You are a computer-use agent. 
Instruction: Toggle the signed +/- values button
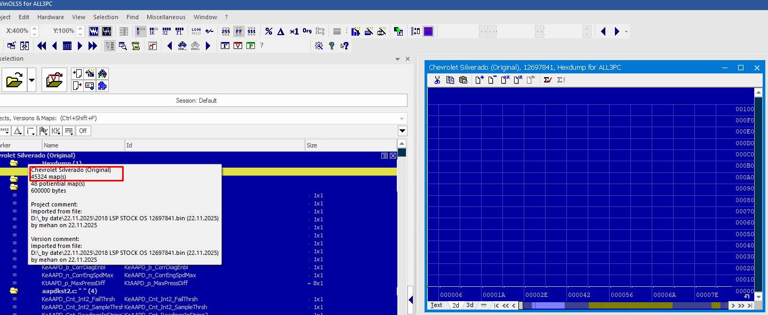(x=210, y=31)
